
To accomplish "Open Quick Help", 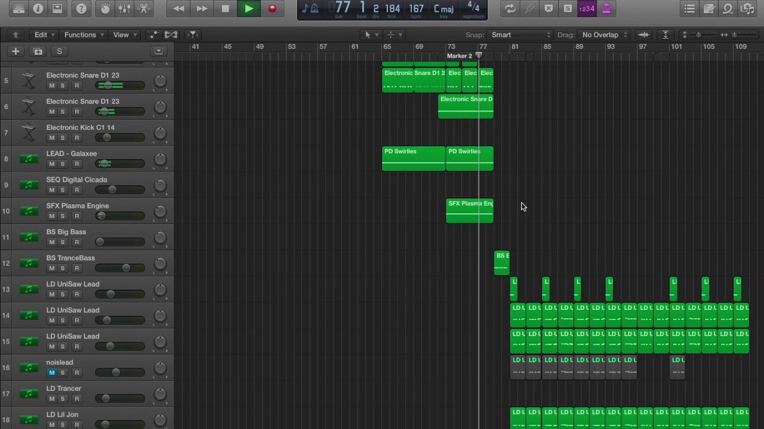I will 81,8.
